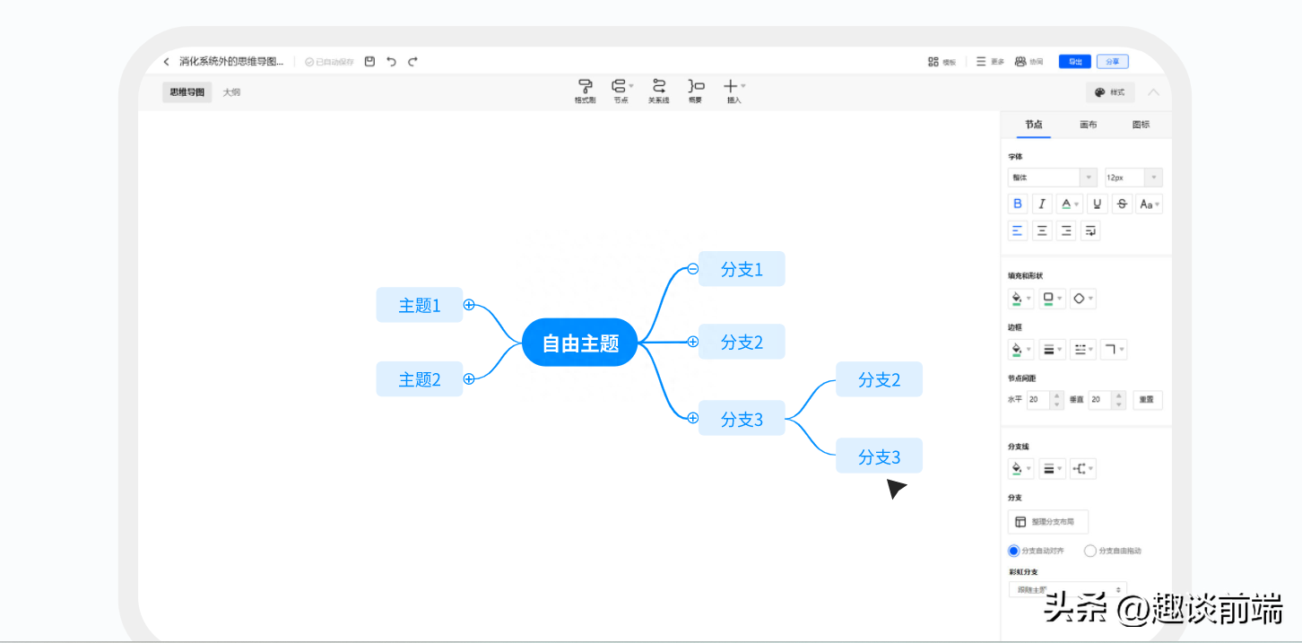
Task: Open the border width dropdown
Action: pyautogui.click(x=1053, y=349)
